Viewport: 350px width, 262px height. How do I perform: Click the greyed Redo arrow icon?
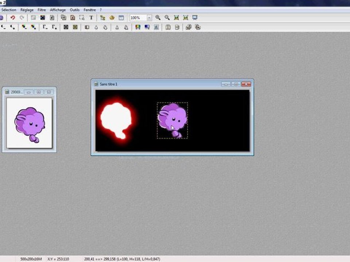coord(22,17)
